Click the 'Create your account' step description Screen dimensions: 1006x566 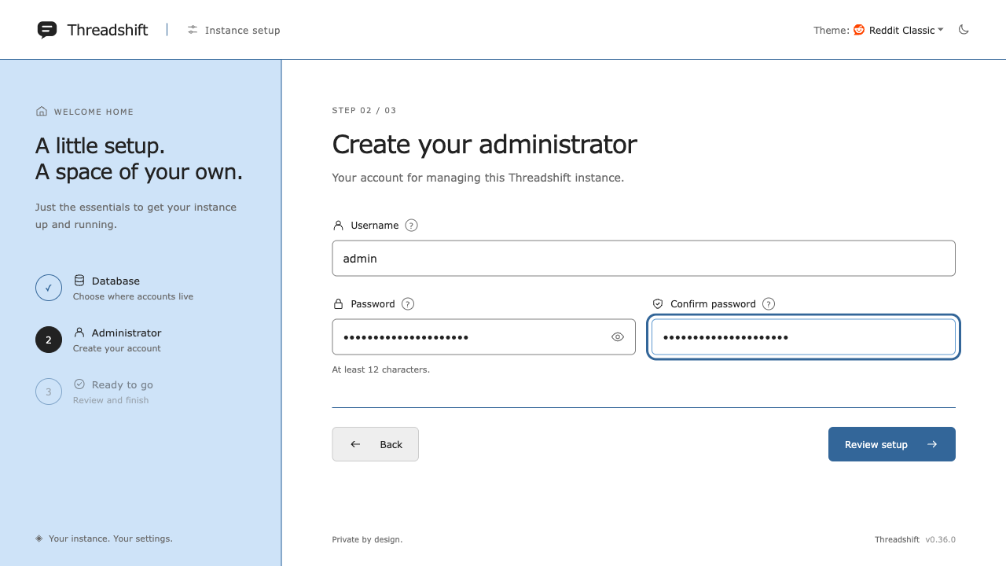point(117,348)
